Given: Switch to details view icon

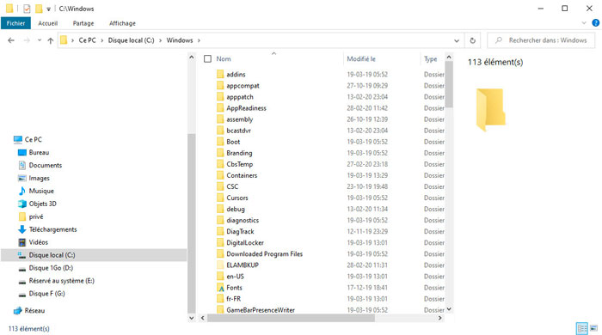Looking at the screenshot, I should (582, 328).
